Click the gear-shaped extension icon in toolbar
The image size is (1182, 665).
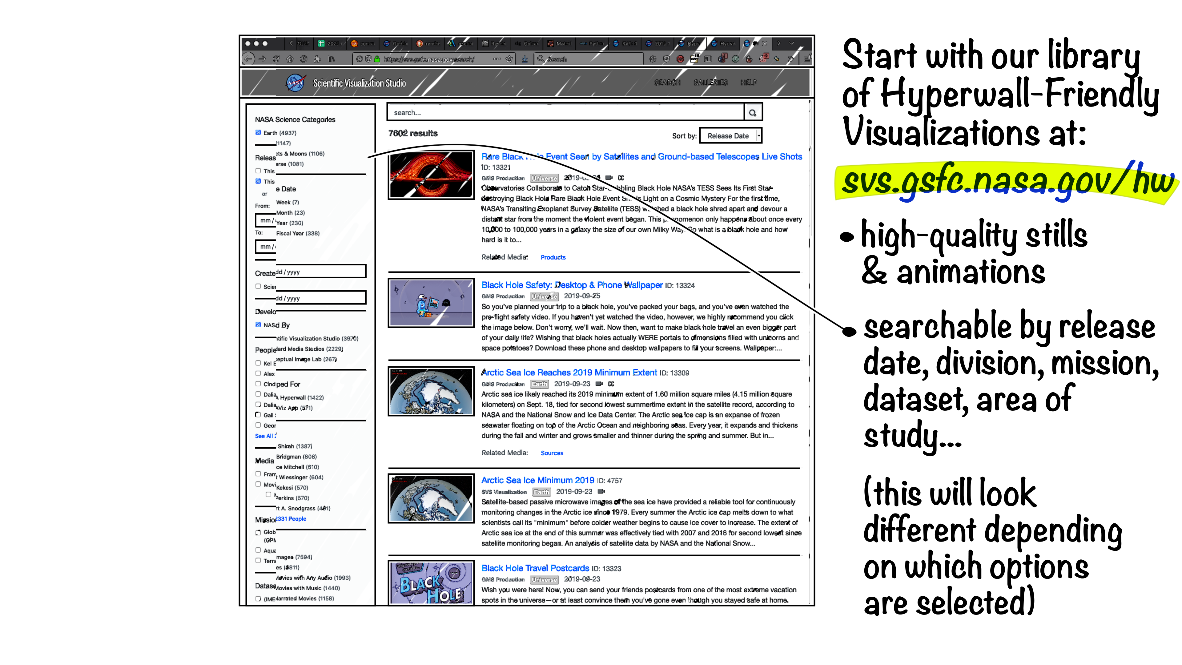pos(653,59)
